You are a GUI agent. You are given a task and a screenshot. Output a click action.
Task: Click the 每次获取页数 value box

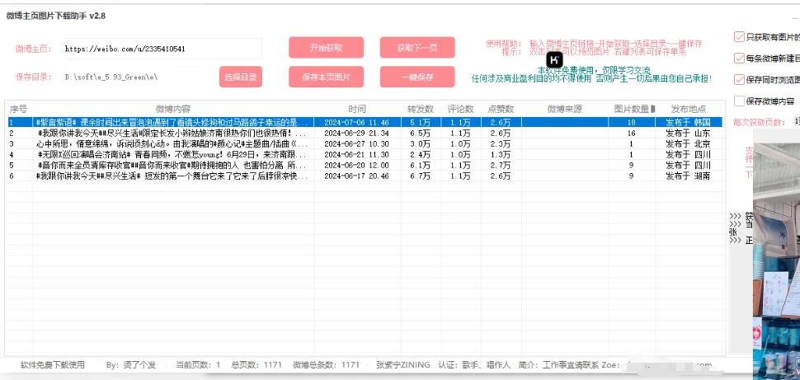(x=797, y=122)
